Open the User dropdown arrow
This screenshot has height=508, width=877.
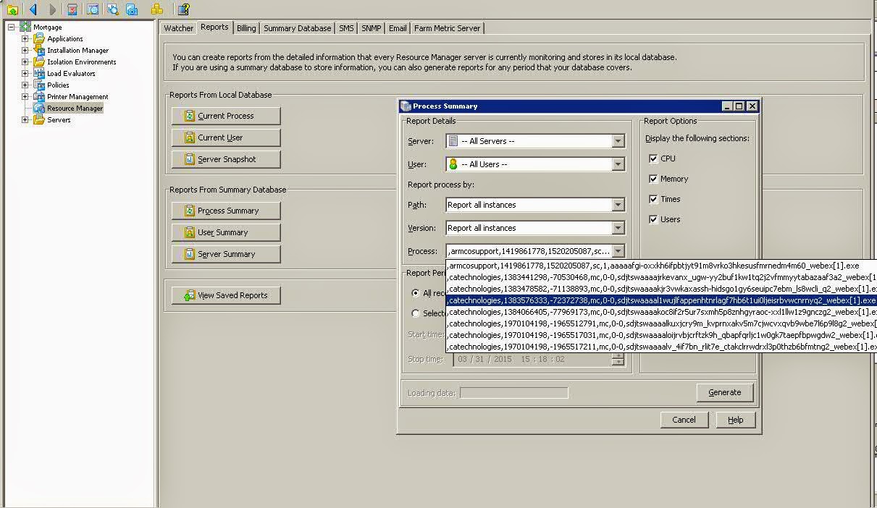point(618,164)
